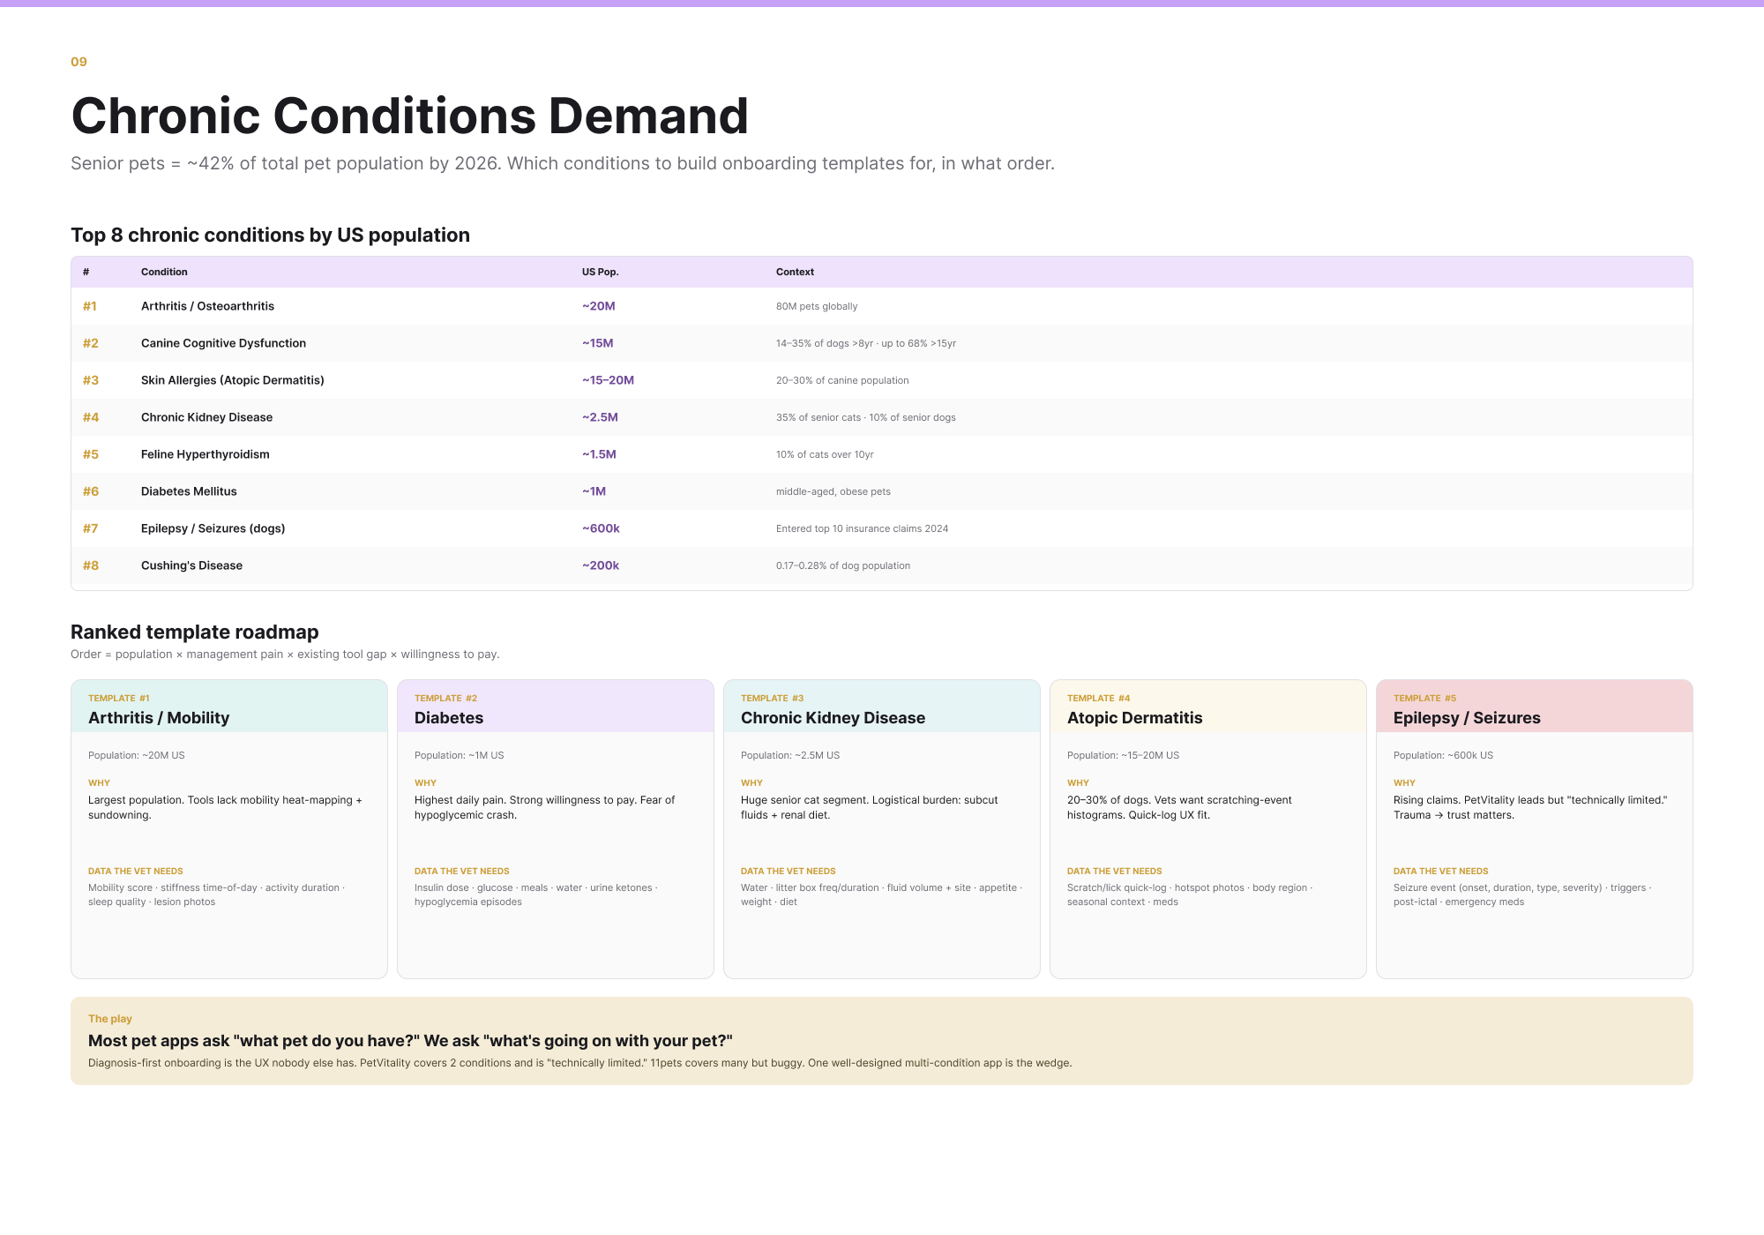Image resolution: width=1764 pixels, height=1235 pixels.
Task: Click the ~2.5M table value
Action: (600, 417)
